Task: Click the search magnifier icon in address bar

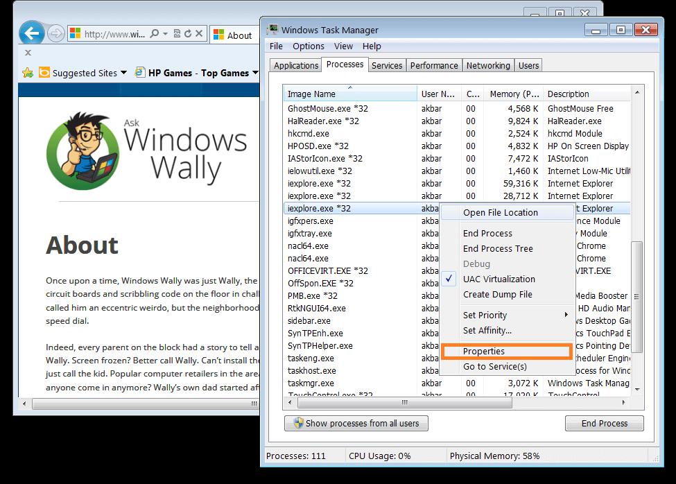Action: coord(154,33)
